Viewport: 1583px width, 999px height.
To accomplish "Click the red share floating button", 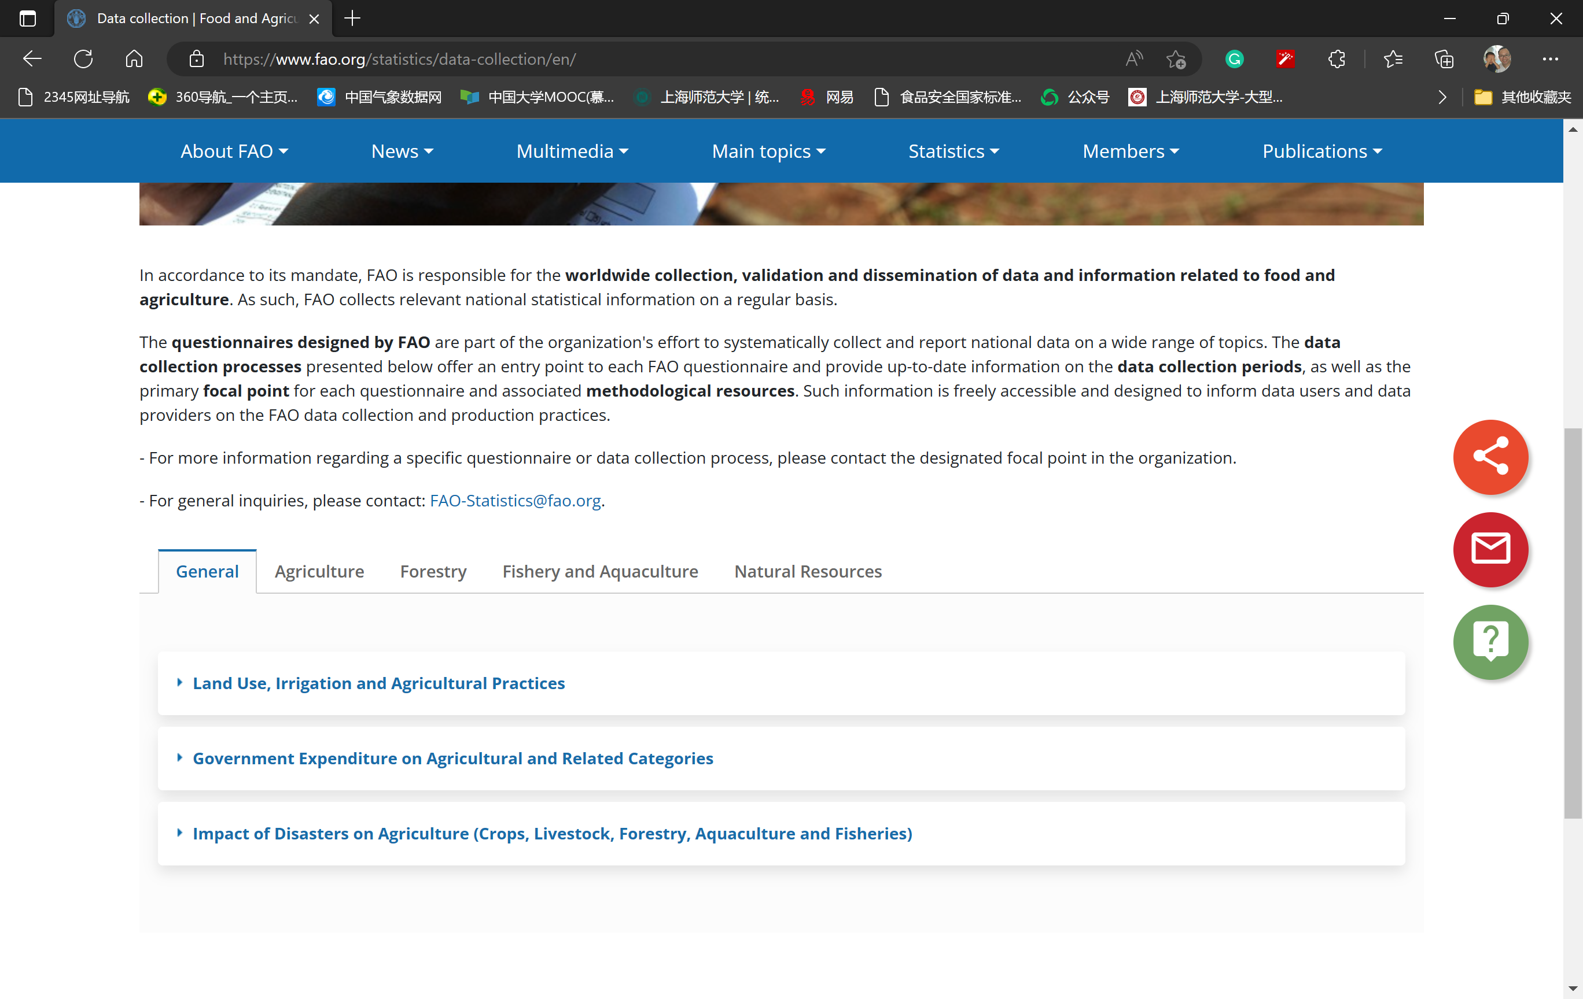I will point(1490,457).
